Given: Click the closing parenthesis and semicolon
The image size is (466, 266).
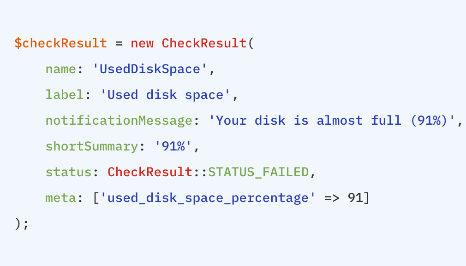Looking at the screenshot, I should [22, 224].
